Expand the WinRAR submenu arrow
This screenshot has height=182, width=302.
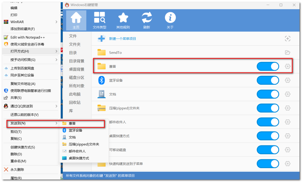pos(56,22)
